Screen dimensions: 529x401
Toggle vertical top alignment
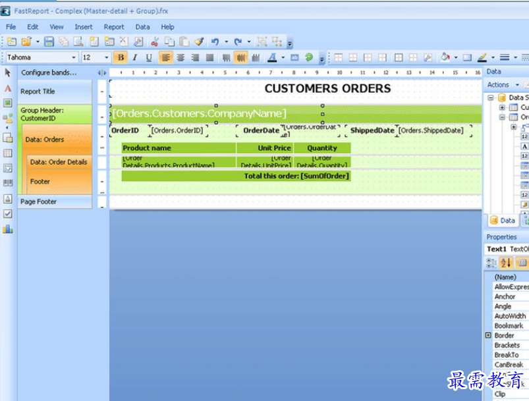[x=226, y=57]
